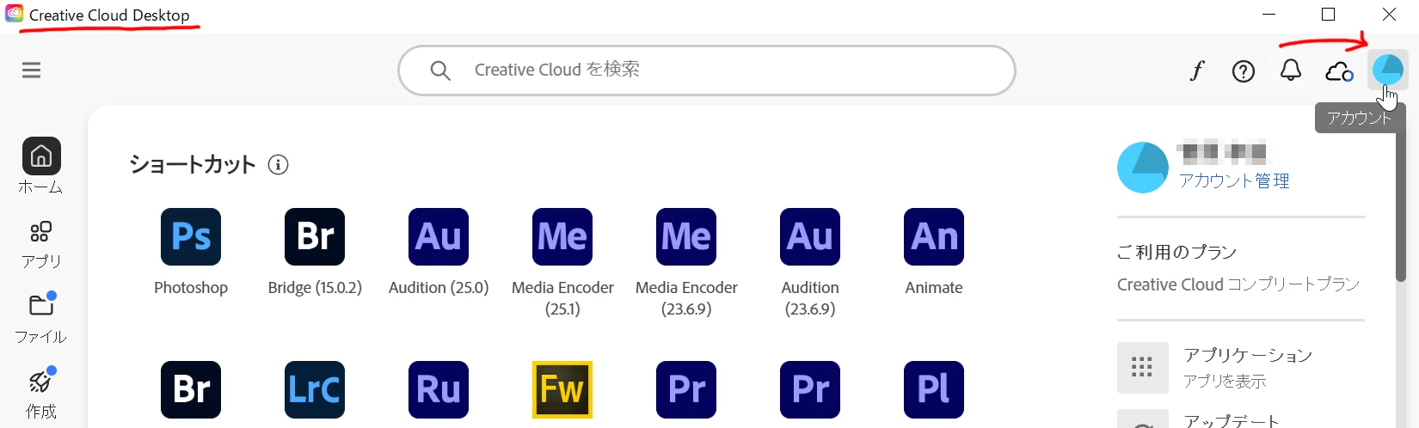Click the アプリケーション grid icon

tap(1142, 367)
